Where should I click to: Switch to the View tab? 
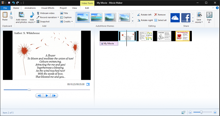pyautogui.click(x=75, y=8)
